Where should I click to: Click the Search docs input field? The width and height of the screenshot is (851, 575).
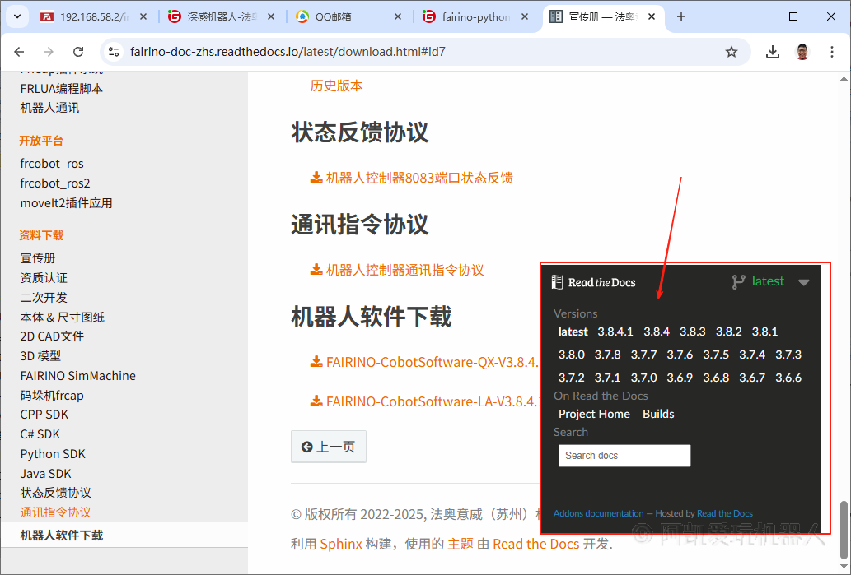624,456
